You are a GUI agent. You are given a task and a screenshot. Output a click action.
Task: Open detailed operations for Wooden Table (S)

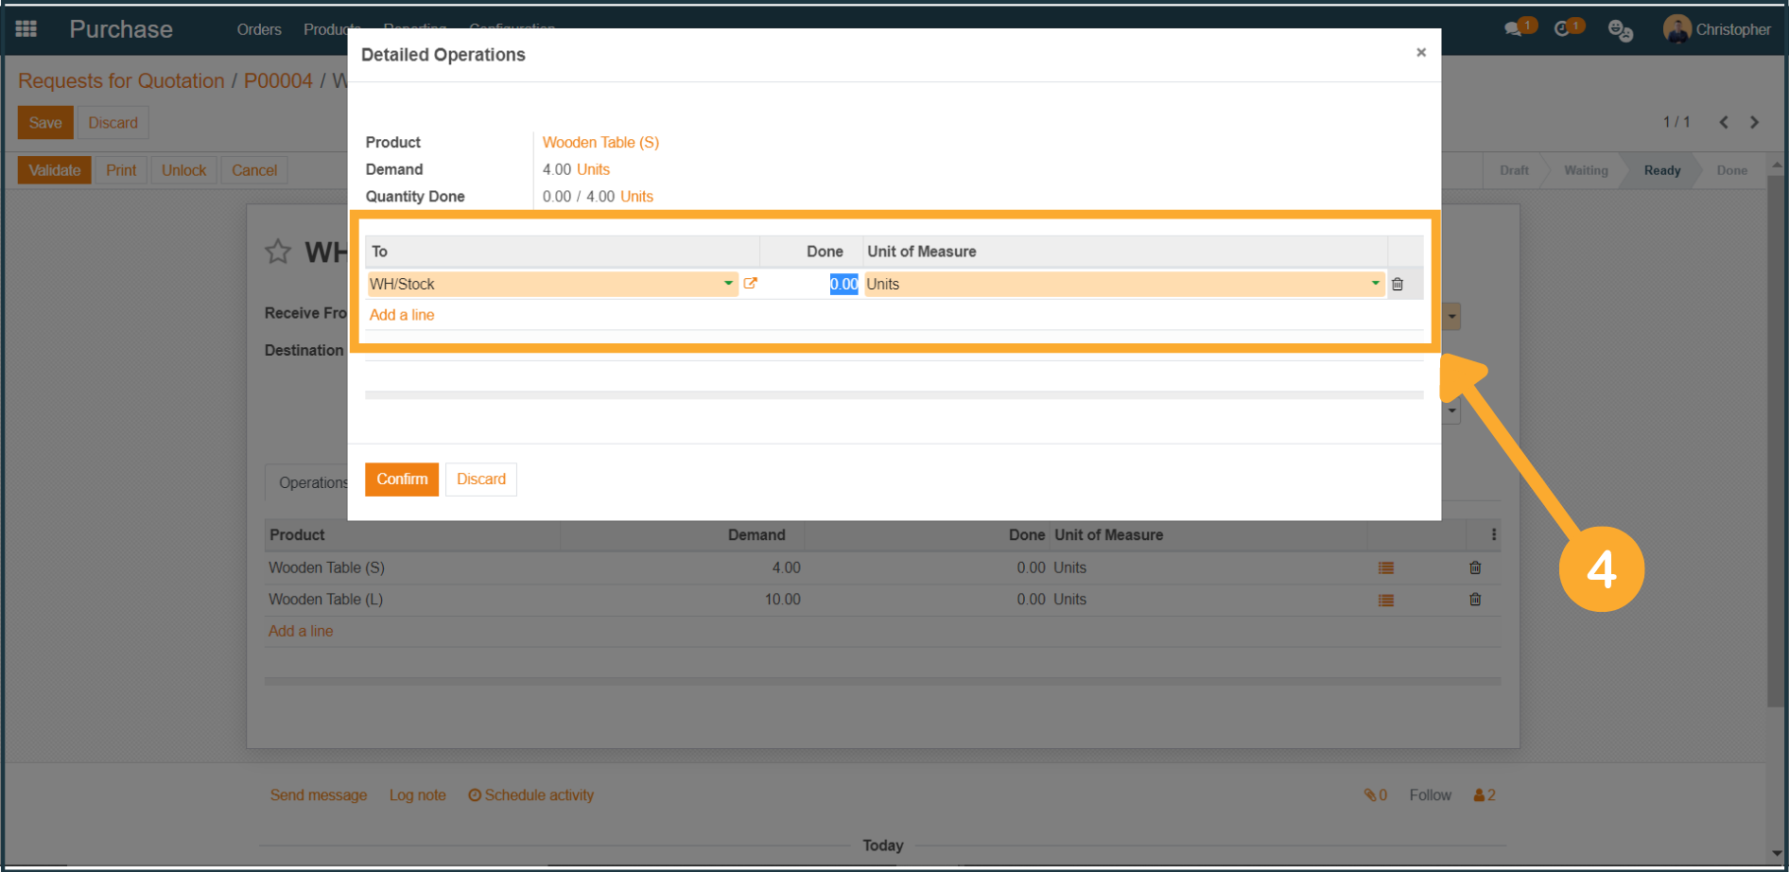(x=1385, y=568)
